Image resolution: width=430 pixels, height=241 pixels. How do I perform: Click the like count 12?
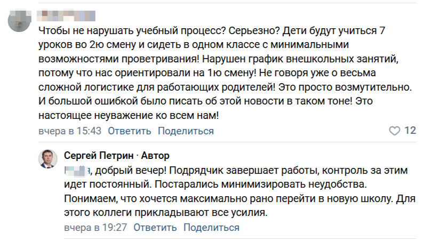tap(410, 131)
